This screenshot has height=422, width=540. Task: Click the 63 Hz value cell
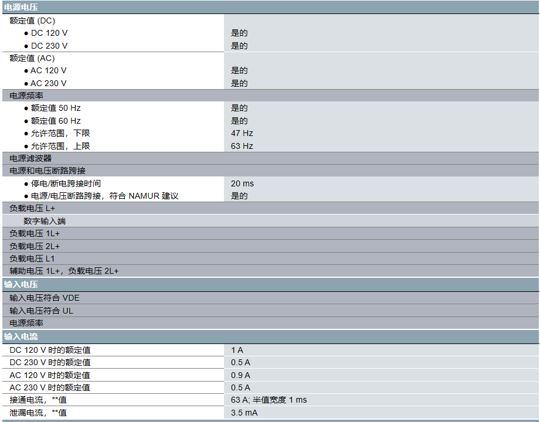coord(240,145)
